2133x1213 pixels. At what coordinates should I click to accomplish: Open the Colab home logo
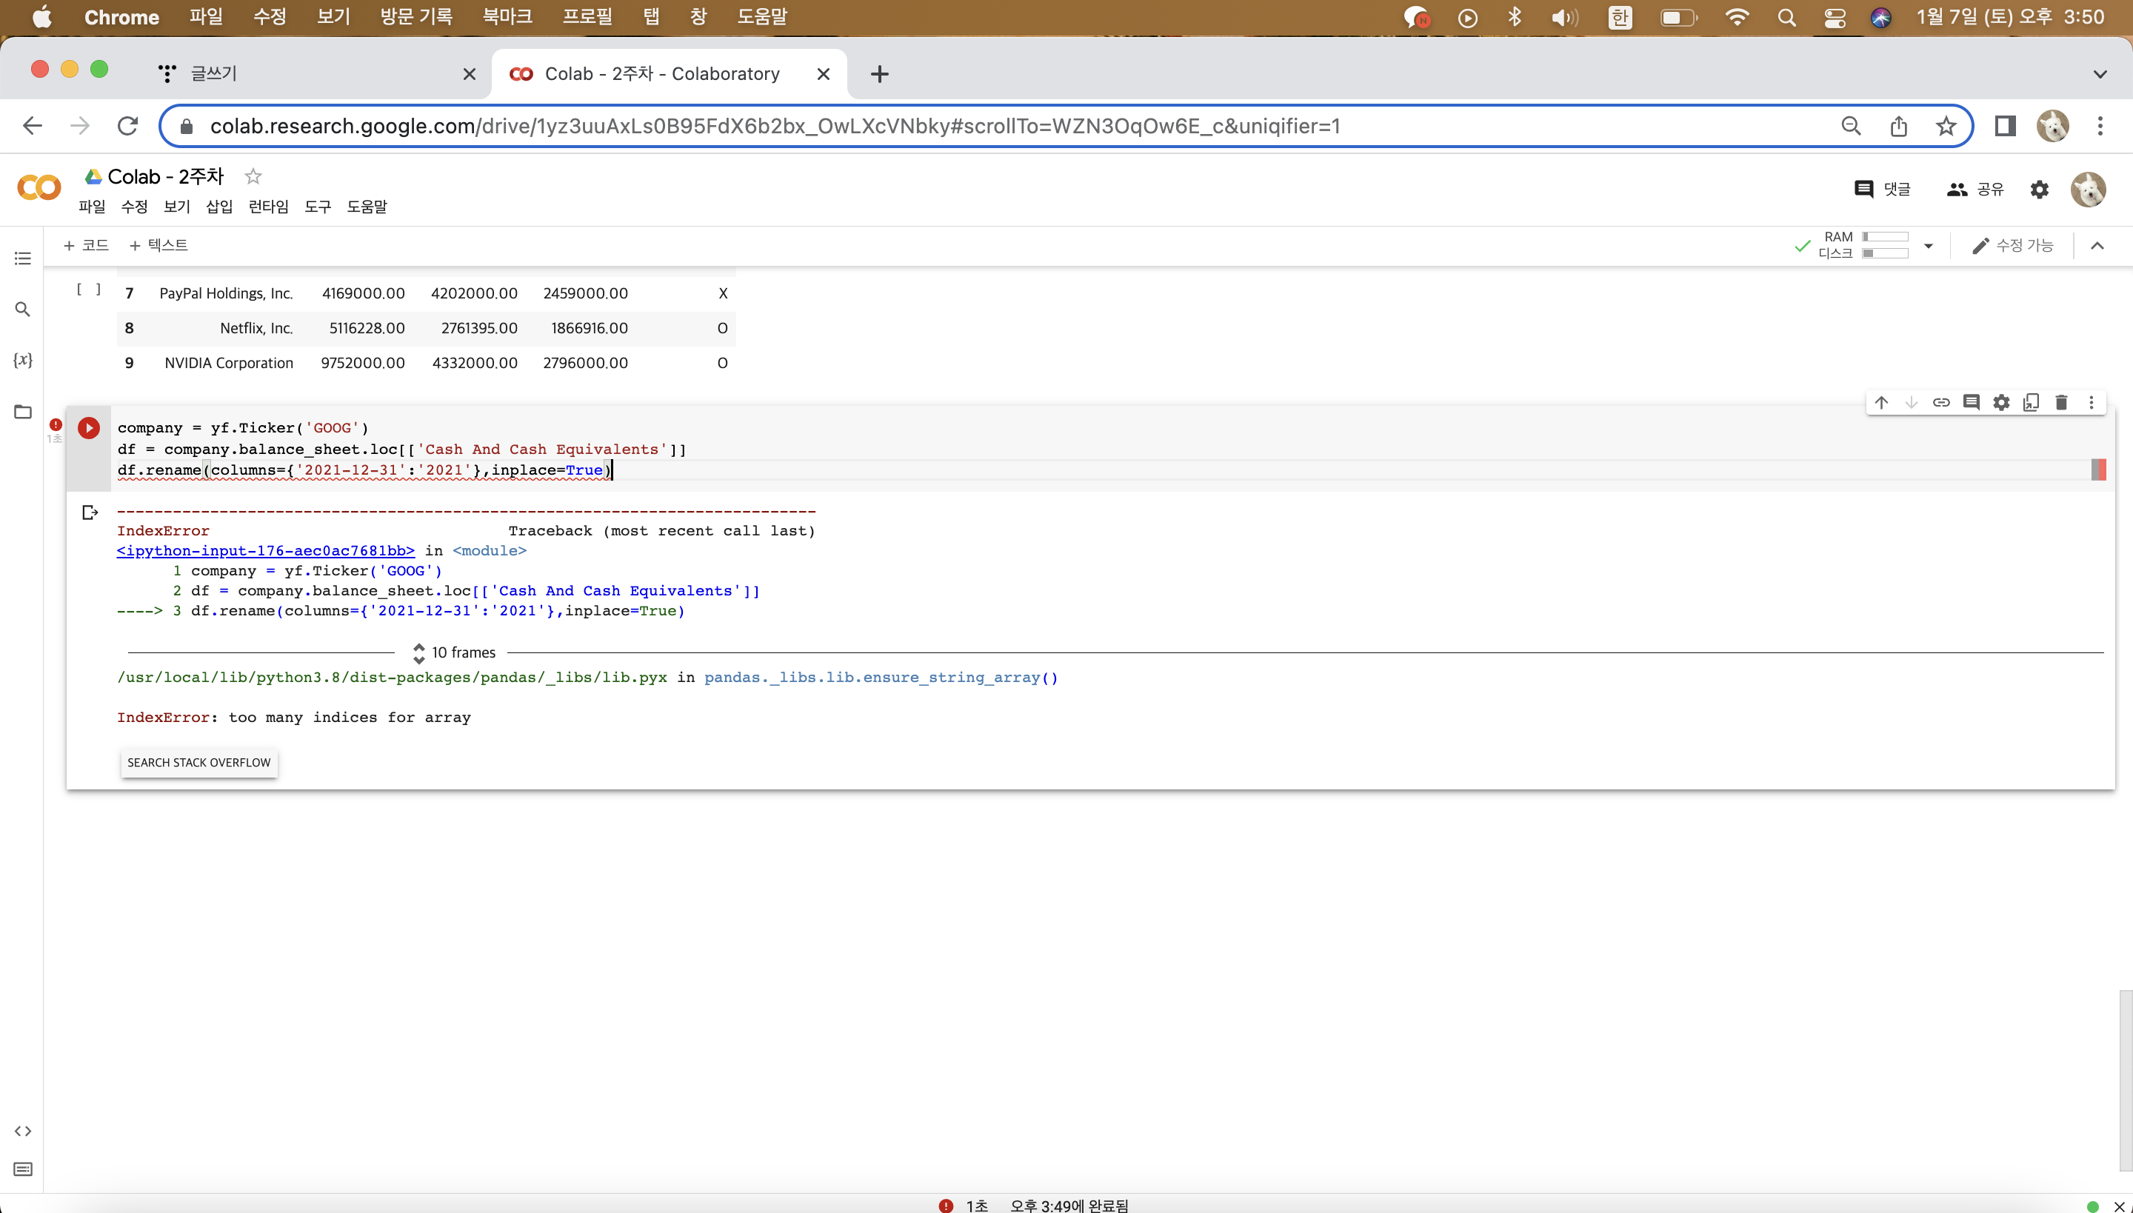39,188
